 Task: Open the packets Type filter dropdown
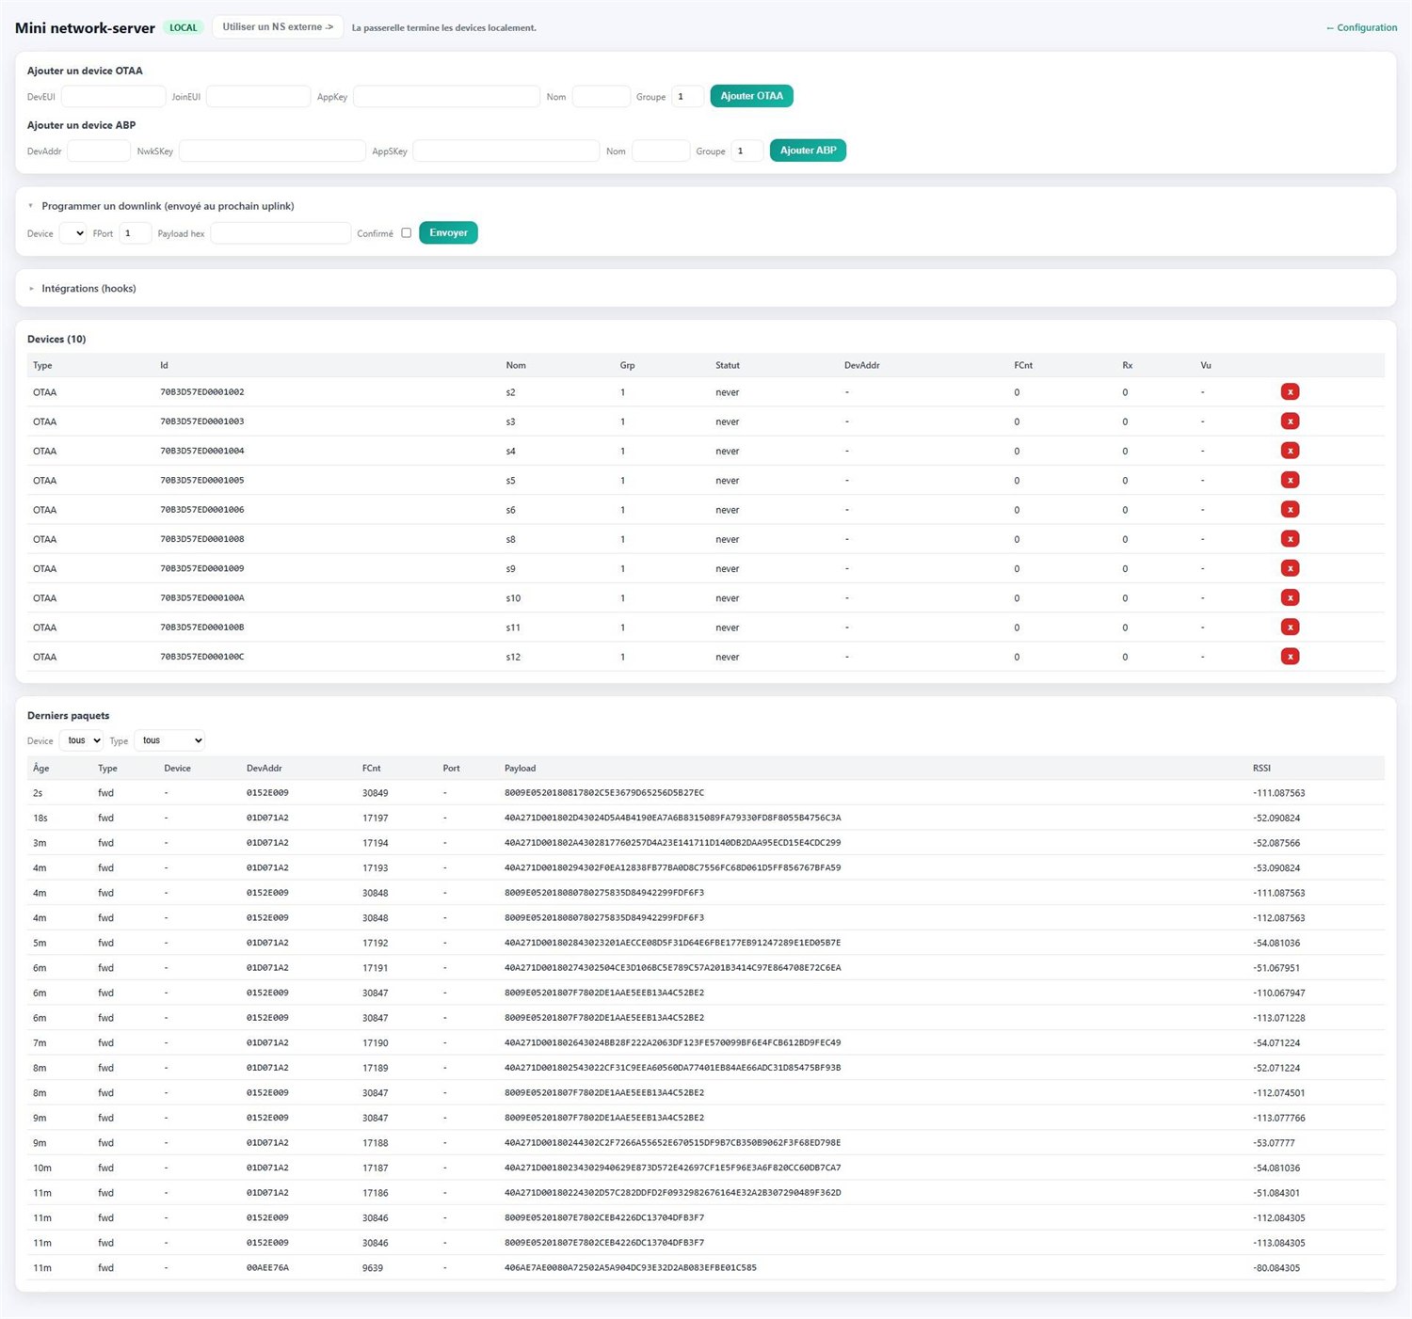[x=169, y=740]
